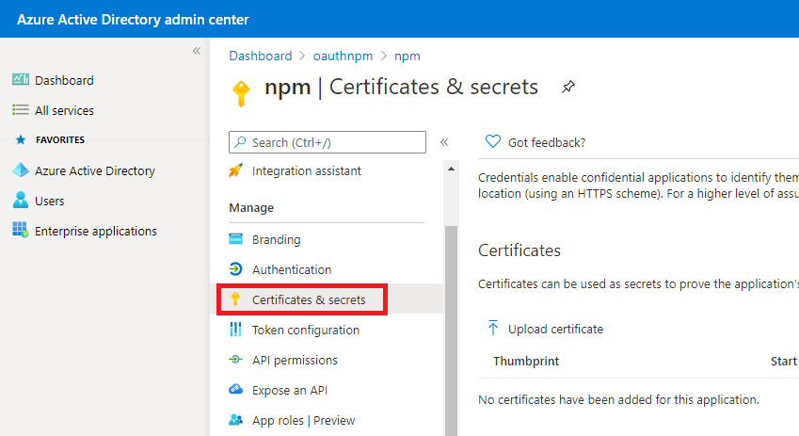799x436 pixels.
Task: Open Expose an API section
Action: [x=289, y=390]
